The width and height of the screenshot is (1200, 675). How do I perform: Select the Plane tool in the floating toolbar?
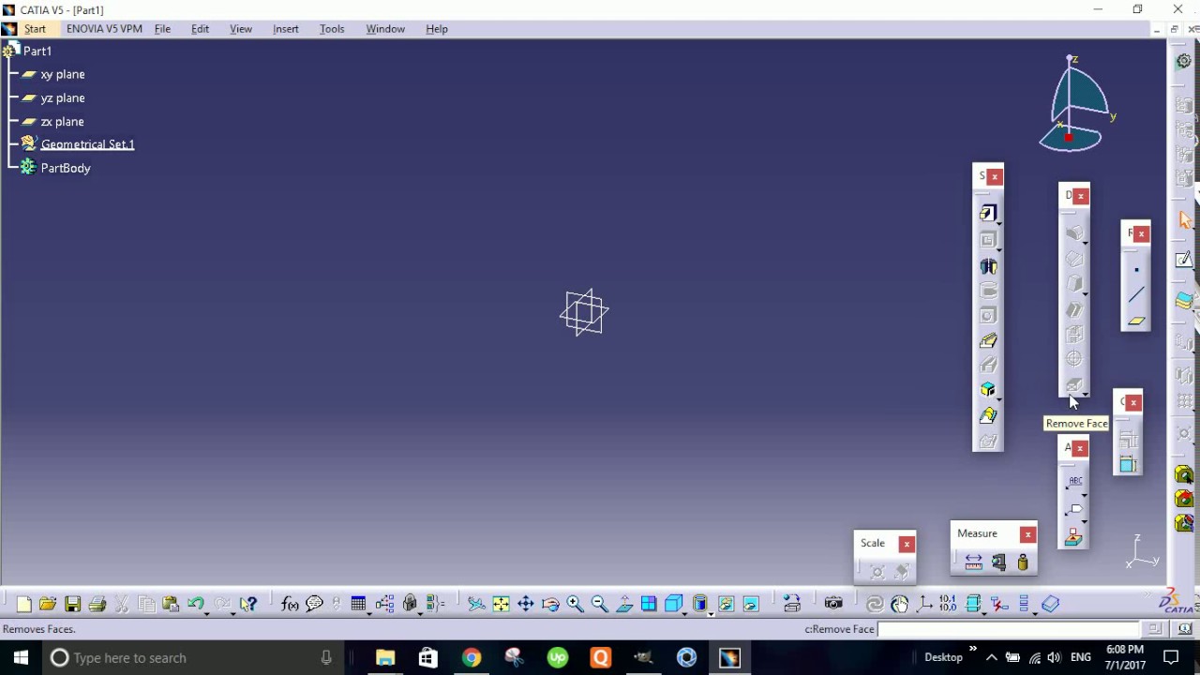tap(1136, 321)
